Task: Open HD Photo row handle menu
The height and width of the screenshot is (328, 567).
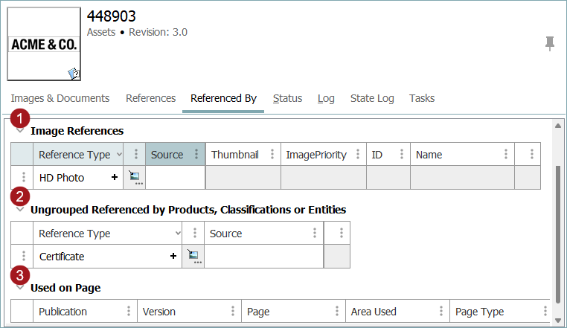Action: click(23, 178)
